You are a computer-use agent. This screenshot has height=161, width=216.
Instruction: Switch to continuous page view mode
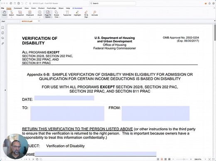click(x=162, y=159)
